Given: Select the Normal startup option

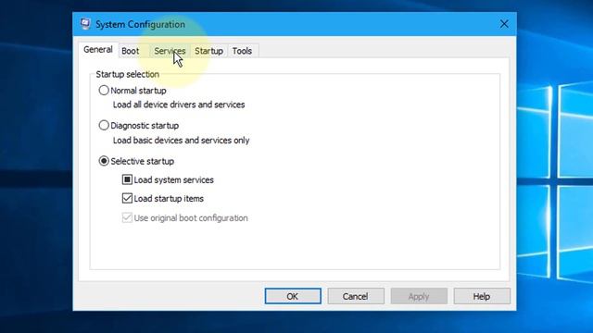Looking at the screenshot, I should (x=104, y=91).
